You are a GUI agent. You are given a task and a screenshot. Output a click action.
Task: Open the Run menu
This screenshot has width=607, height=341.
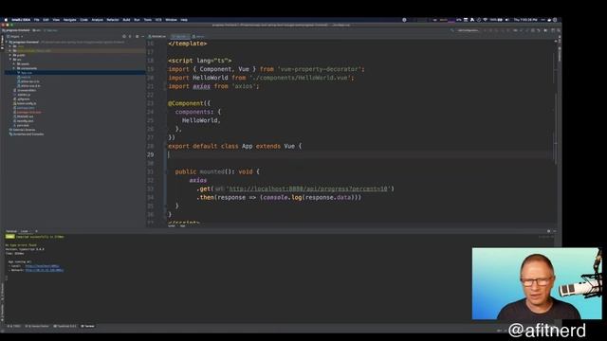coord(137,20)
